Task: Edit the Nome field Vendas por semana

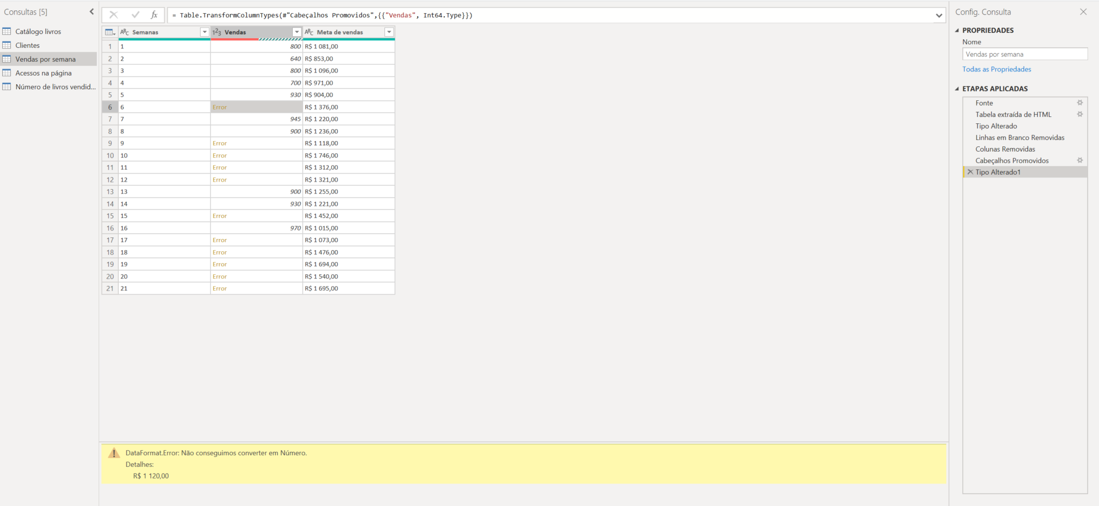Action: click(1025, 54)
